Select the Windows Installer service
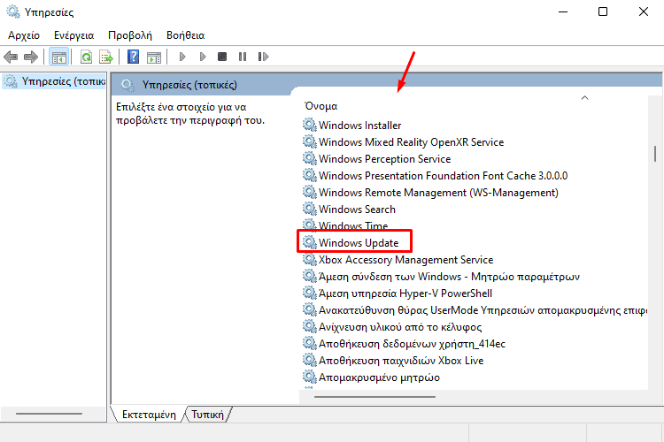Image resolution: width=664 pixels, height=442 pixels. pos(359,126)
